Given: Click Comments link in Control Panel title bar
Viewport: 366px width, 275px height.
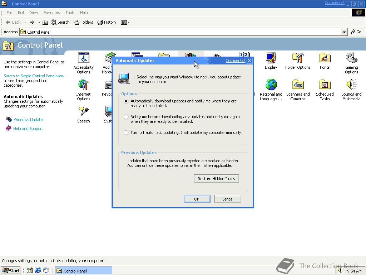Looking at the screenshot, I should coord(334,3).
